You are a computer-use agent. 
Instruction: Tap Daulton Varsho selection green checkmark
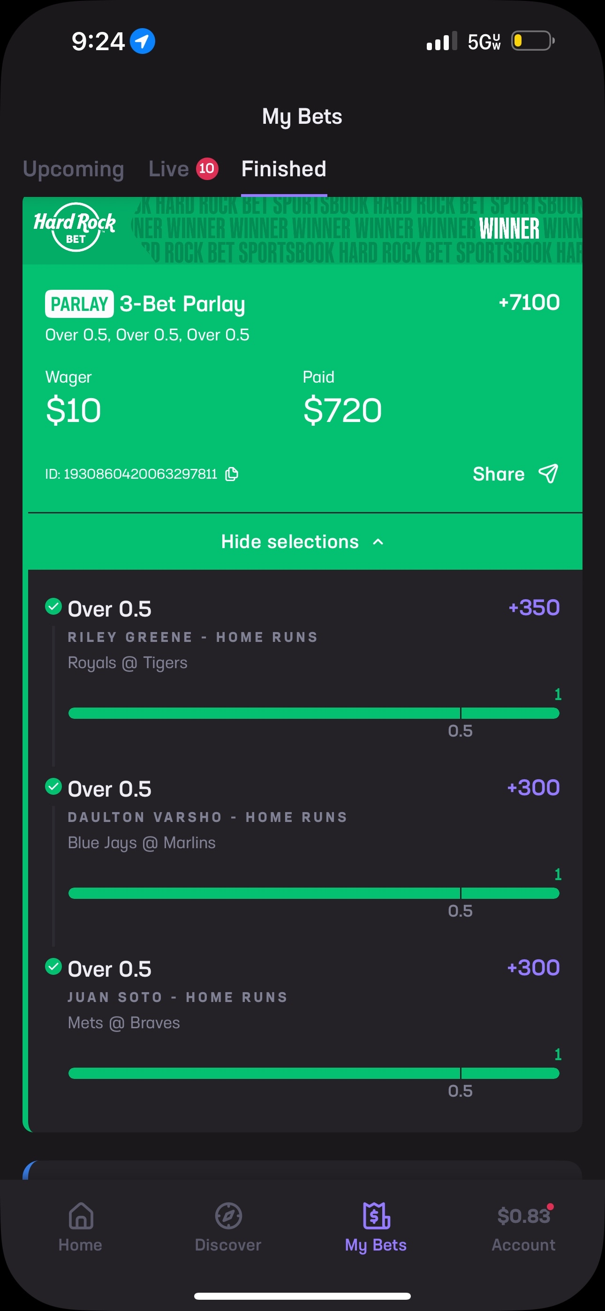point(53,786)
